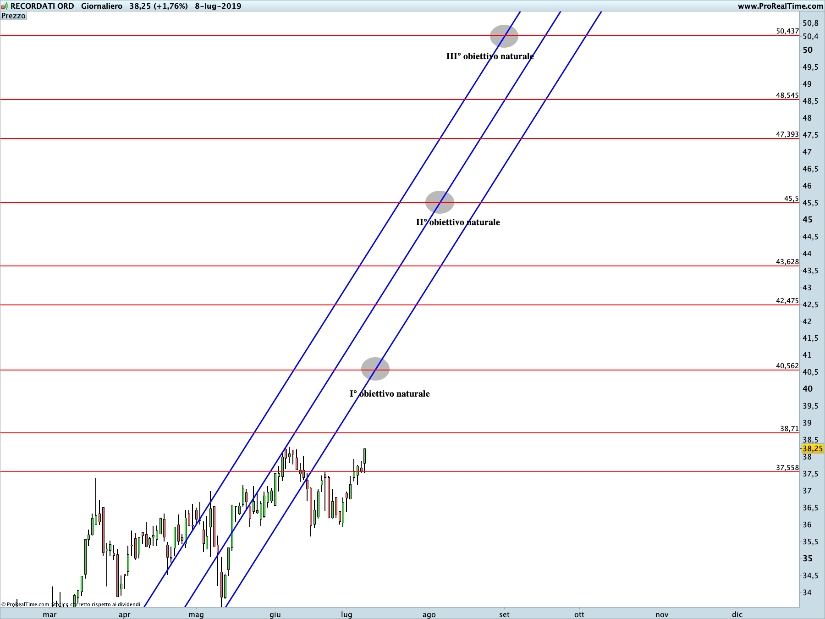The width and height of the screenshot is (825, 619).
Task: Click the 46,5 price axis tick
Action: click(810, 169)
